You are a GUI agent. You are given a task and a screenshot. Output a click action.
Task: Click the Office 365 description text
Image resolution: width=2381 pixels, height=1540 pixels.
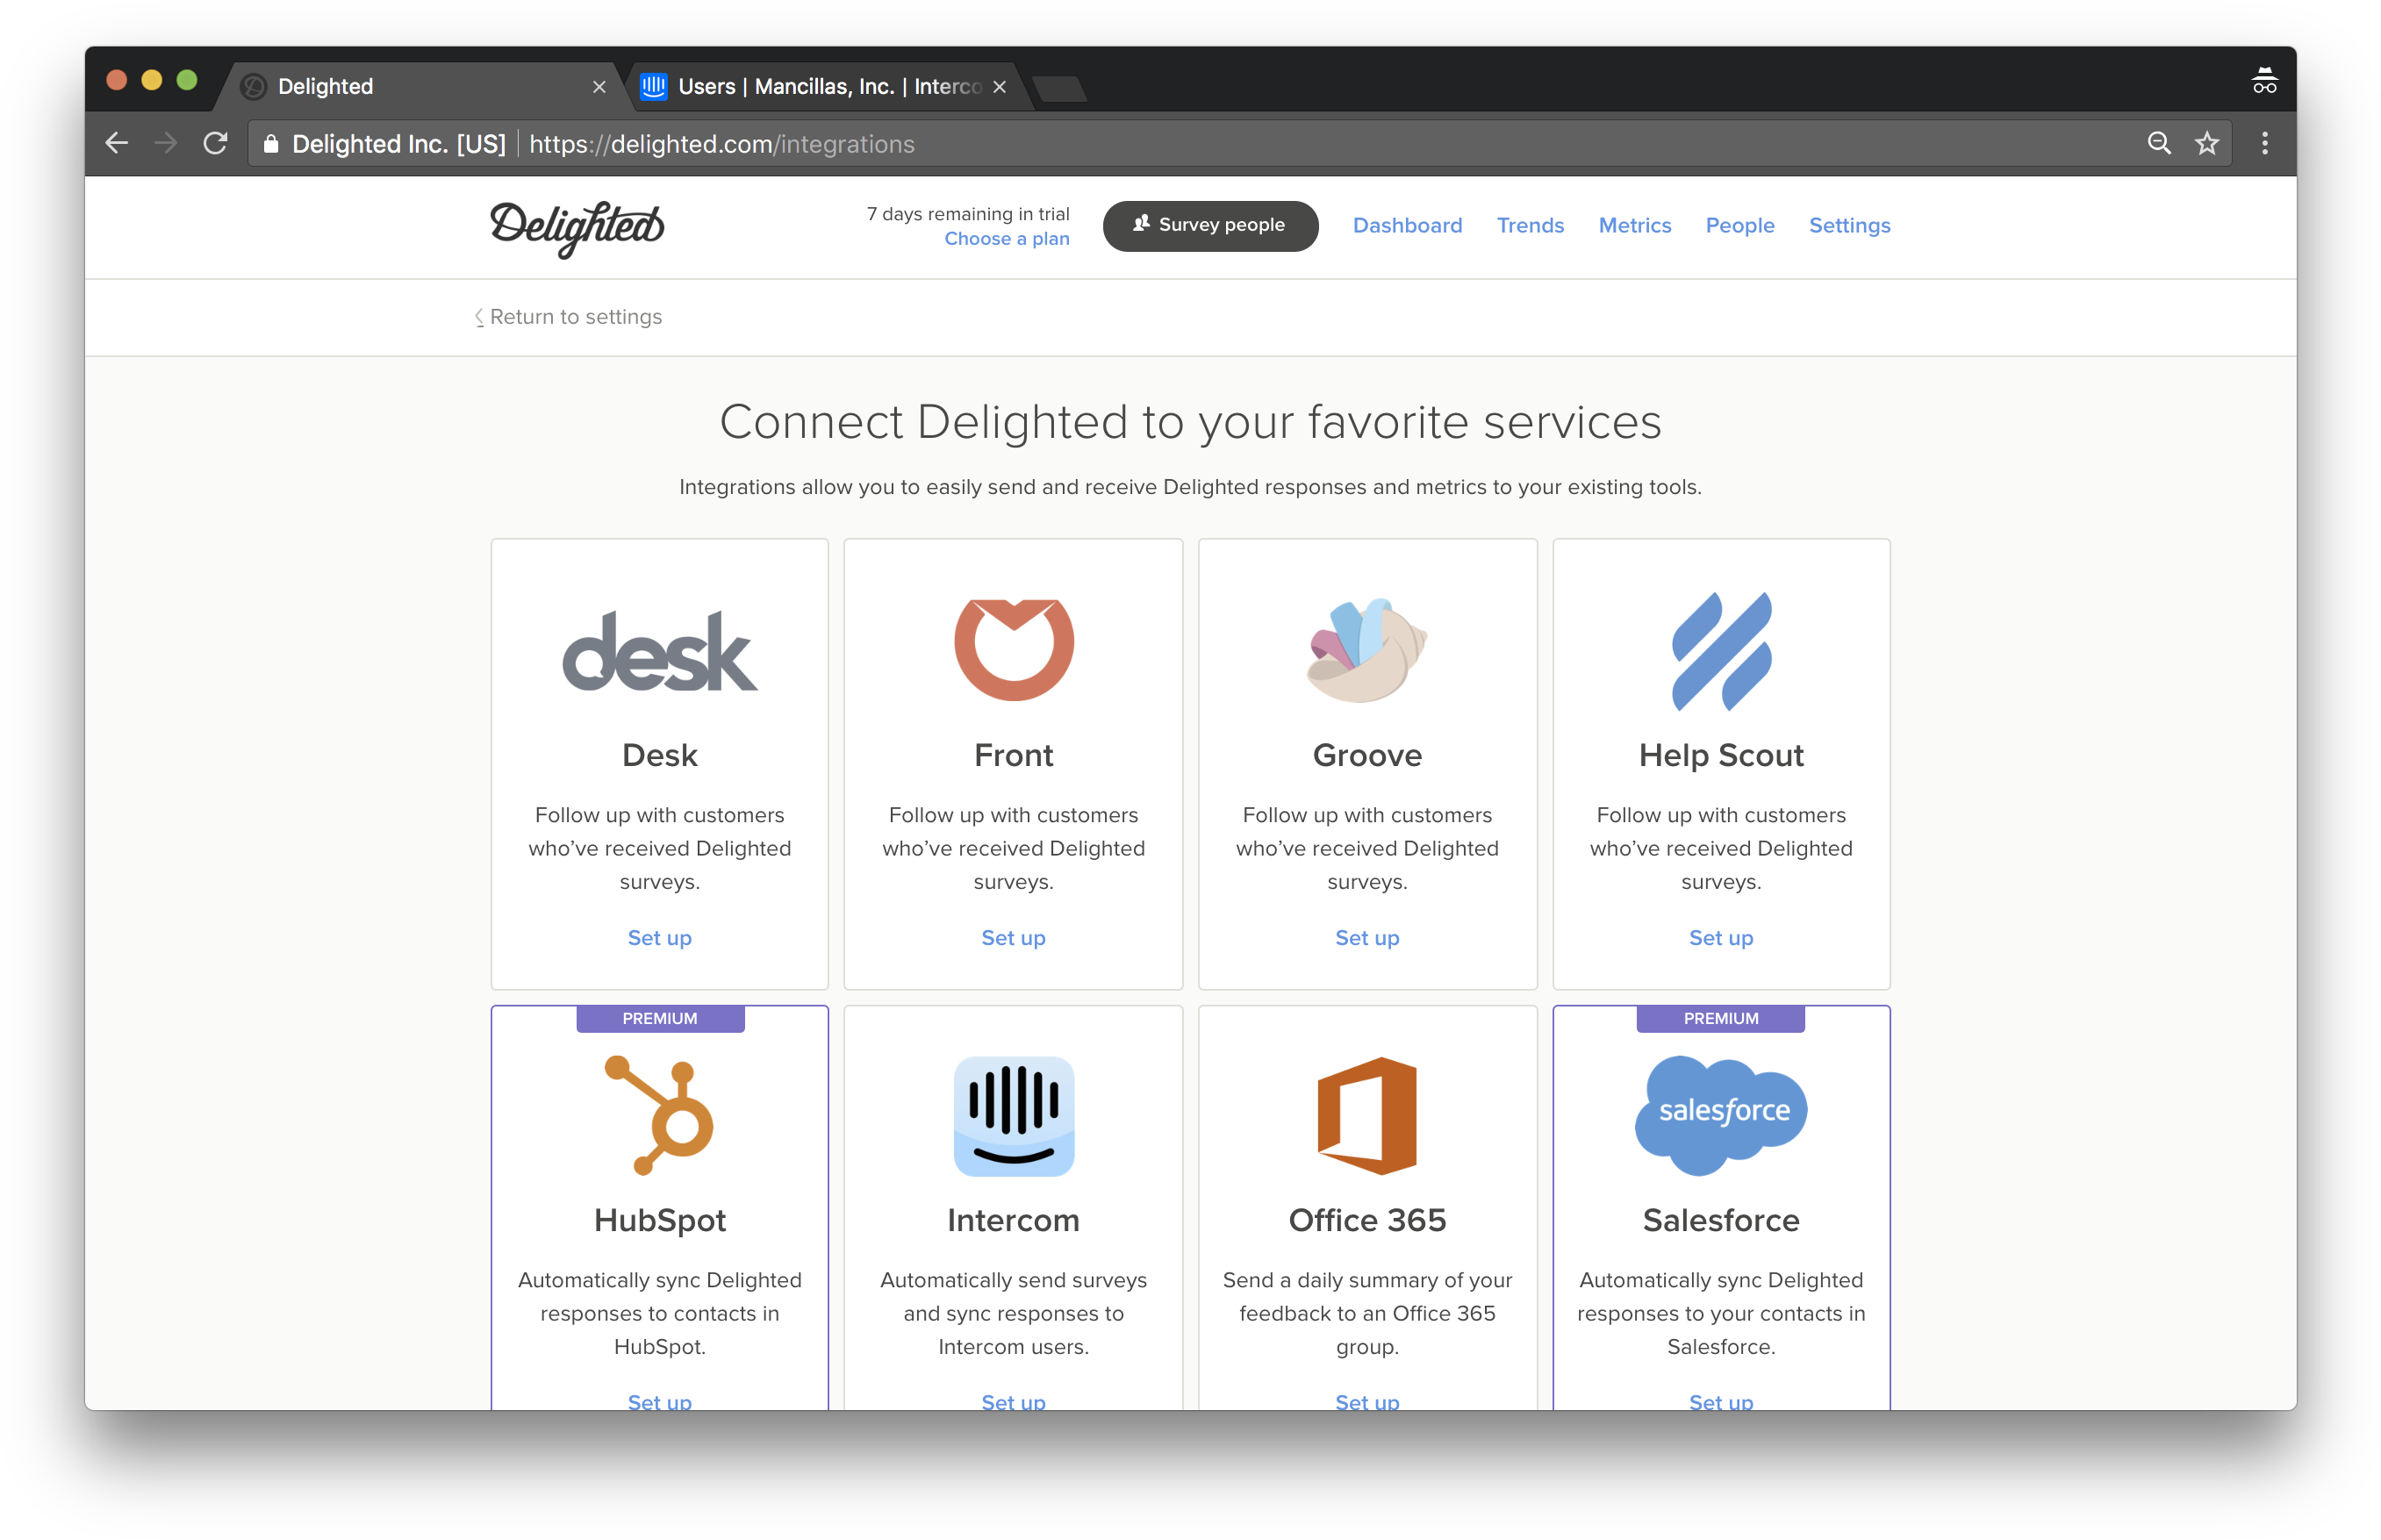click(x=1366, y=1312)
